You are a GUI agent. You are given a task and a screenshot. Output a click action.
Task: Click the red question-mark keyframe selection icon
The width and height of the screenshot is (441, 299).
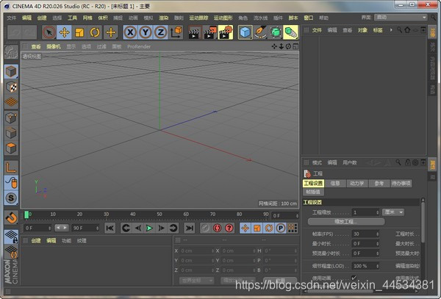(x=229, y=228)
